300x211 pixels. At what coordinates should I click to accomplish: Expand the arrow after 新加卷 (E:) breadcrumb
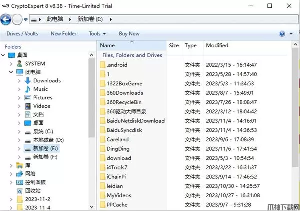(x=111, y=19)
